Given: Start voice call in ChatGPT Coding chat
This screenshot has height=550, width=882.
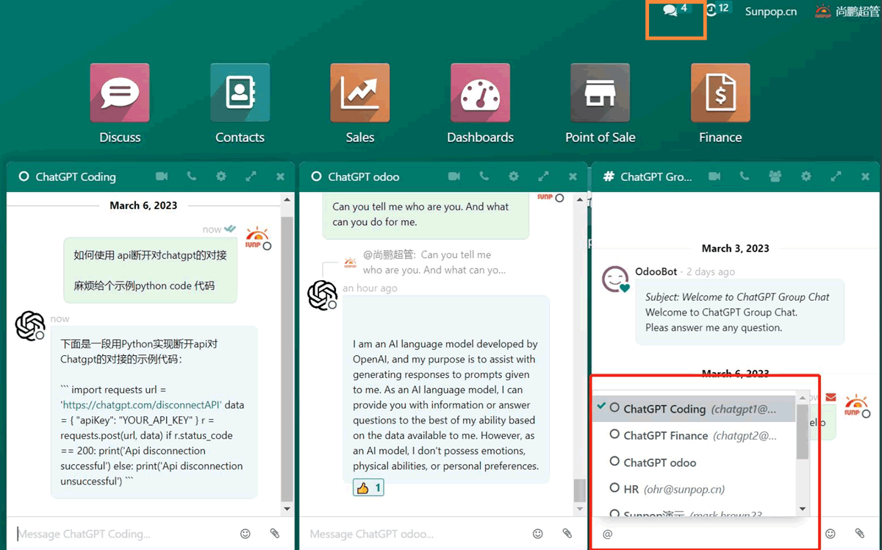Looking at the screenshot, I should pos(191,176).
